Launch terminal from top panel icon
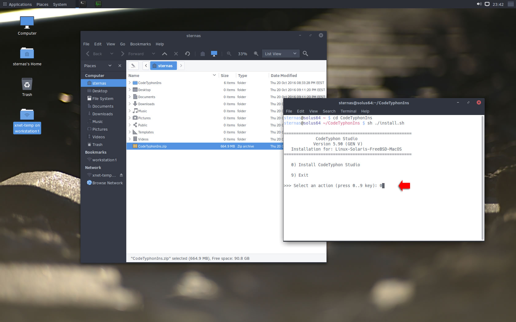The width and height of the screenshot is (516, 322). [x=83, y=4]
